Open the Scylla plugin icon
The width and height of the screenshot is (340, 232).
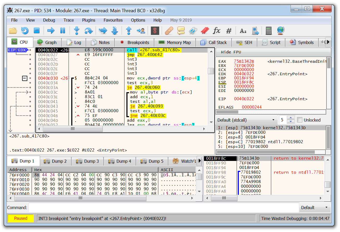(x=155, y=31)
